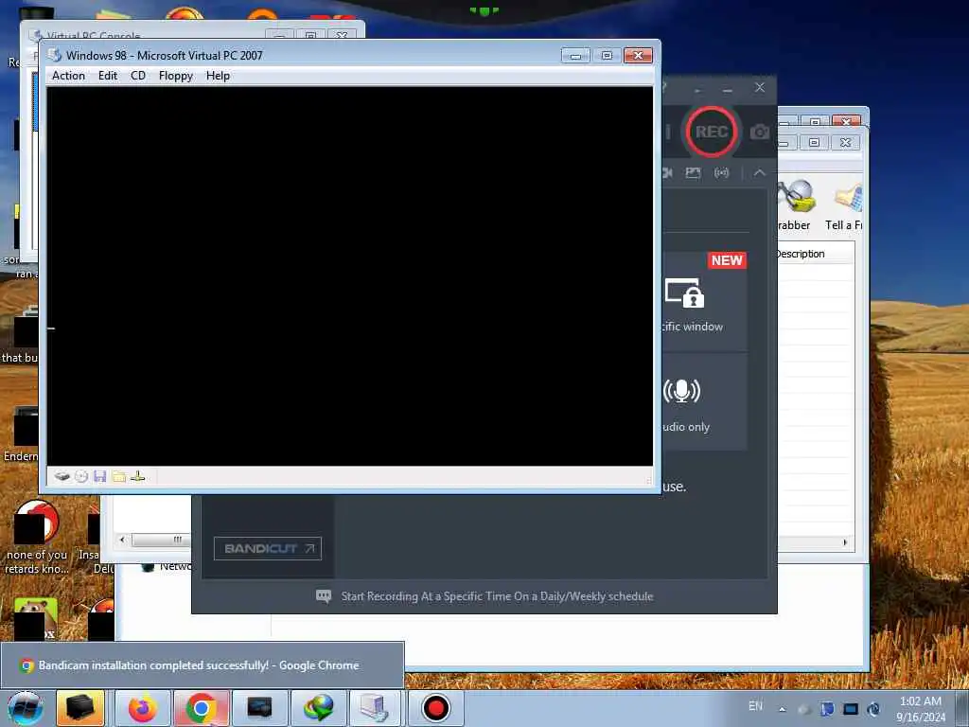969x727 pixels.
Task: Open the BANDICUT link button
Action: [268, 548]
